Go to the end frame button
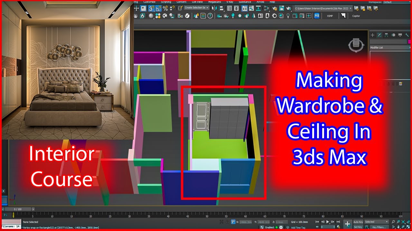412x231 pixels. click(x=338, y=222)
